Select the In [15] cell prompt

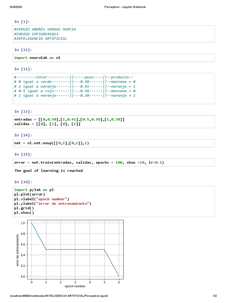[23, 154]
